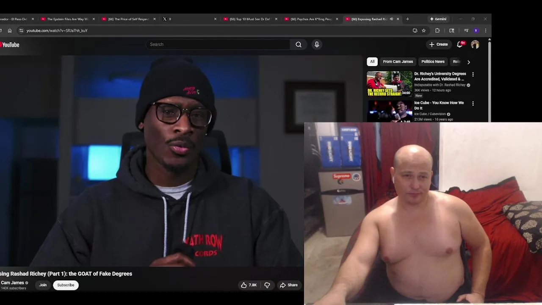Open Ice Cube You Know How title
Viewport: 542px width, 305px height.
pos(439,105)
